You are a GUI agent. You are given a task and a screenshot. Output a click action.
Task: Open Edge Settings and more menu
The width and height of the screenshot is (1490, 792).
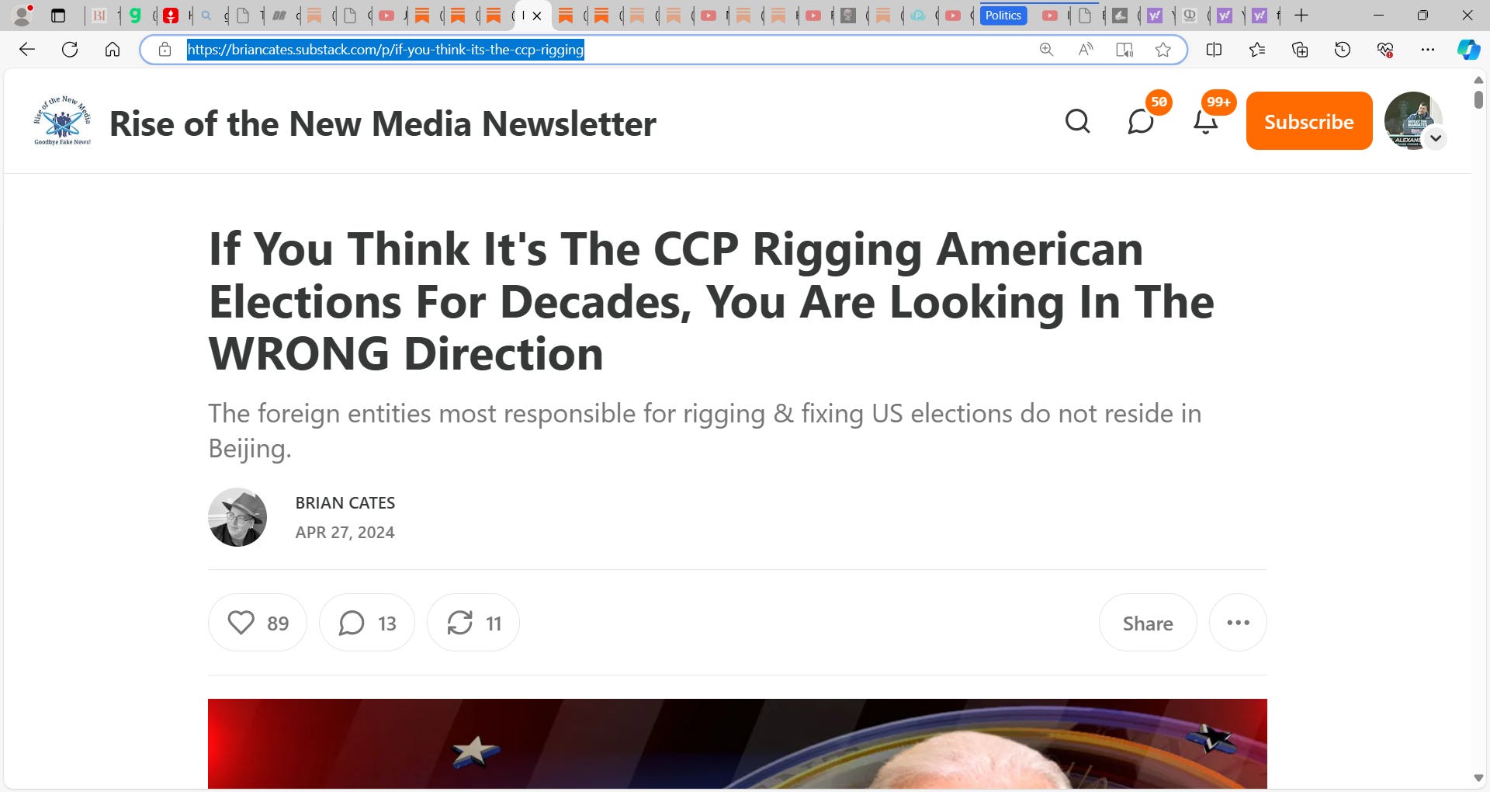pos(1427,50)
